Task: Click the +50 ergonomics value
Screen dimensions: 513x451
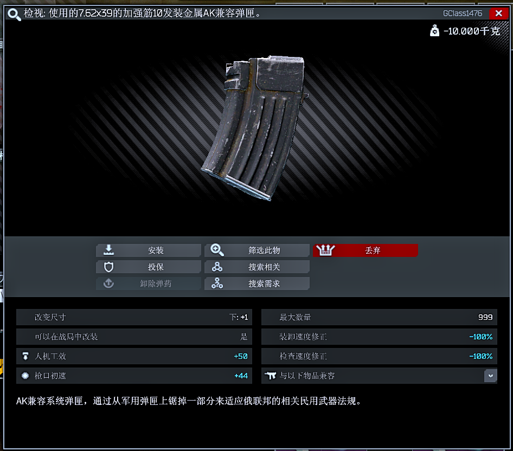Action: click(241, 356)
